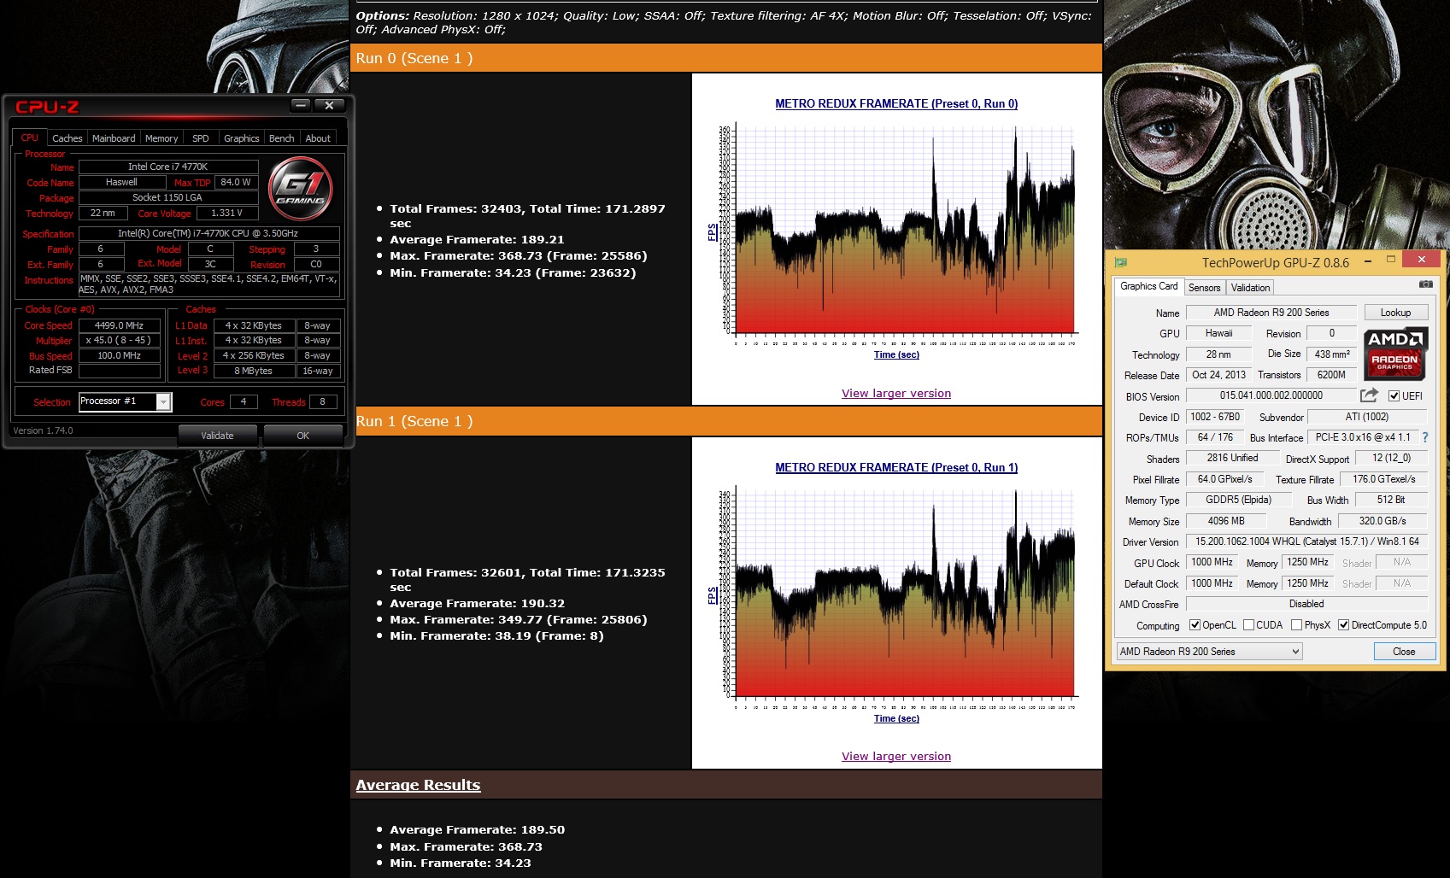Click the AMD CrossFire 'Disabled' field

(1306, 604)
